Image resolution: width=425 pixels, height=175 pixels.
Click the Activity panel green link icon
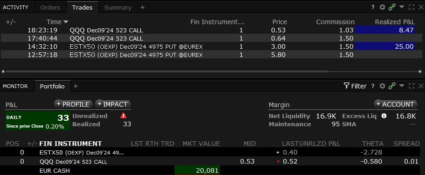pos(392,7)
